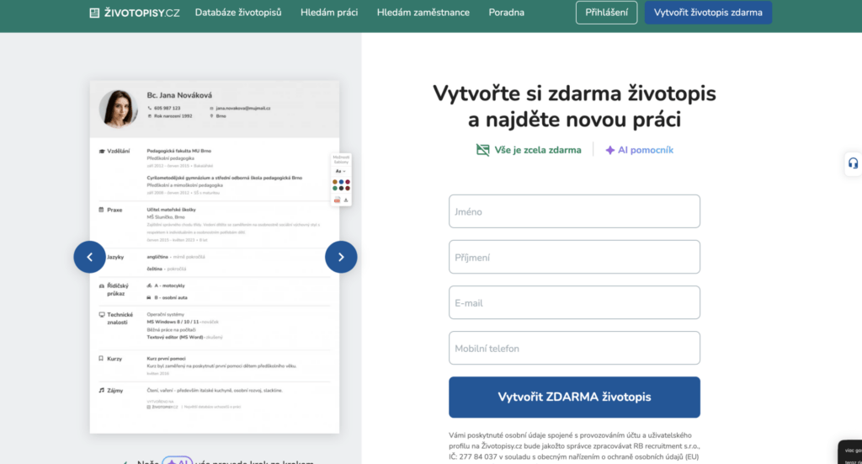Show the next resume template
This screenshot has width=862, height=464.
pyautogui.click(x=341, y=257)
